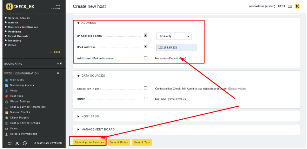Toggle the IPv4 Address checkbox
This screenshot has height=149, width=307.
click(146, 47)
